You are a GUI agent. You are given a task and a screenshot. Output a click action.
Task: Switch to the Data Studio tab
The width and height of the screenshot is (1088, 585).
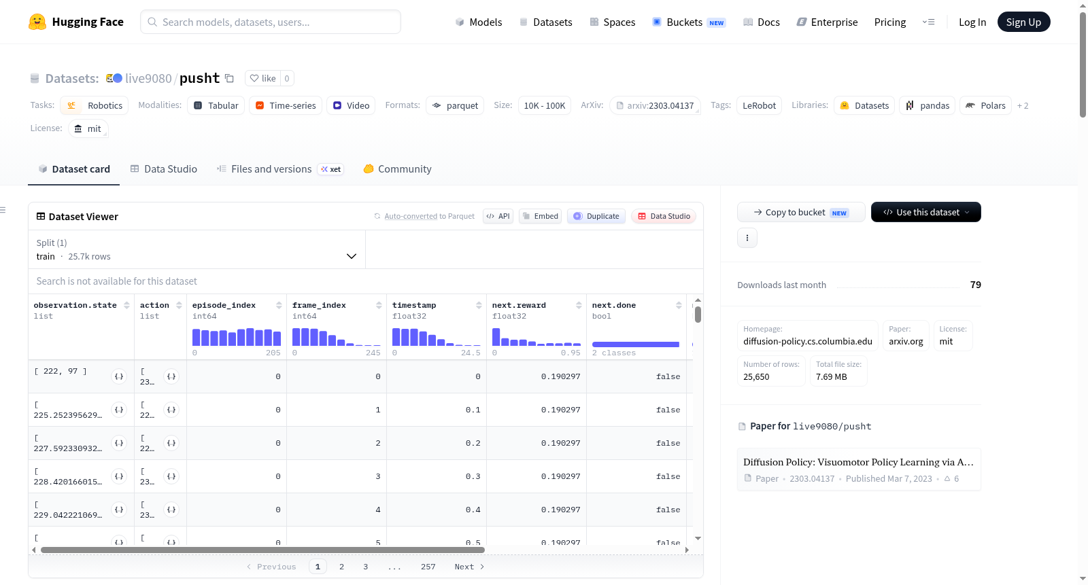pyautogui.click(x=164, y=169)
